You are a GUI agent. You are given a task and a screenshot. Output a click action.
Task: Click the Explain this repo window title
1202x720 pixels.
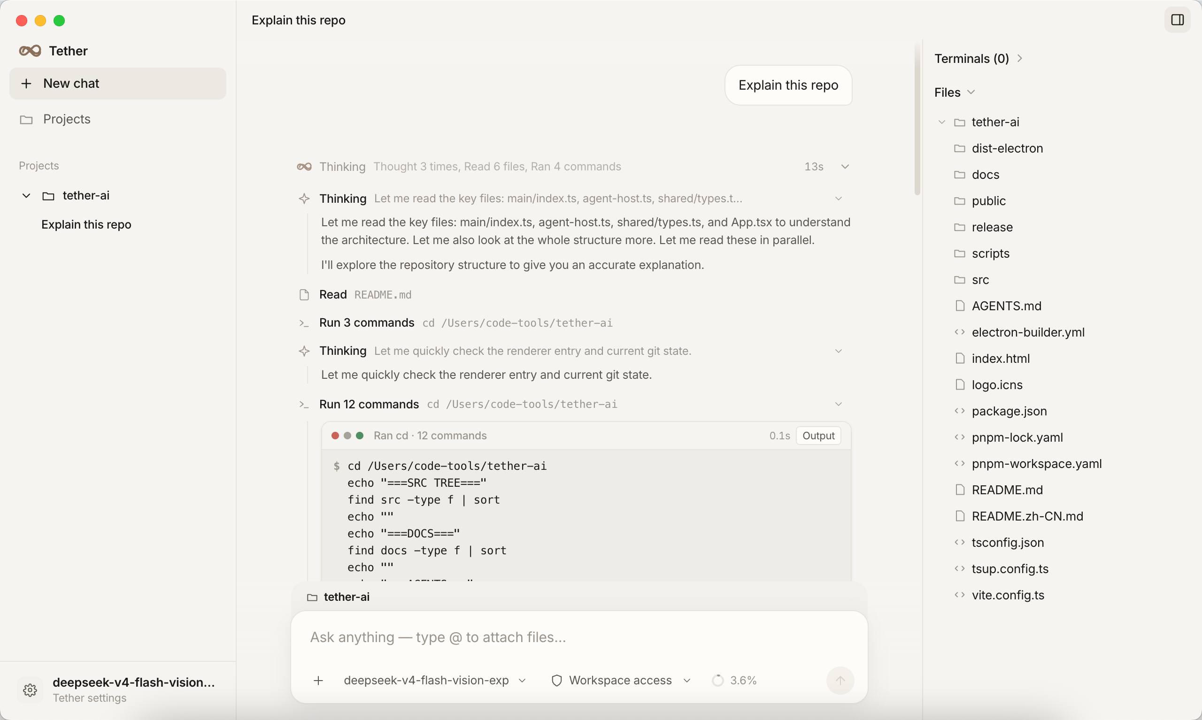[299, 20]
